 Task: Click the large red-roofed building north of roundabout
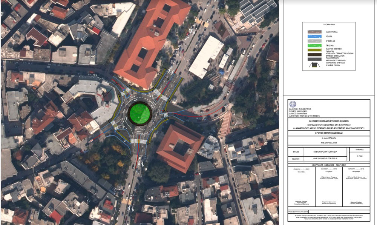(x=151, y=38)
